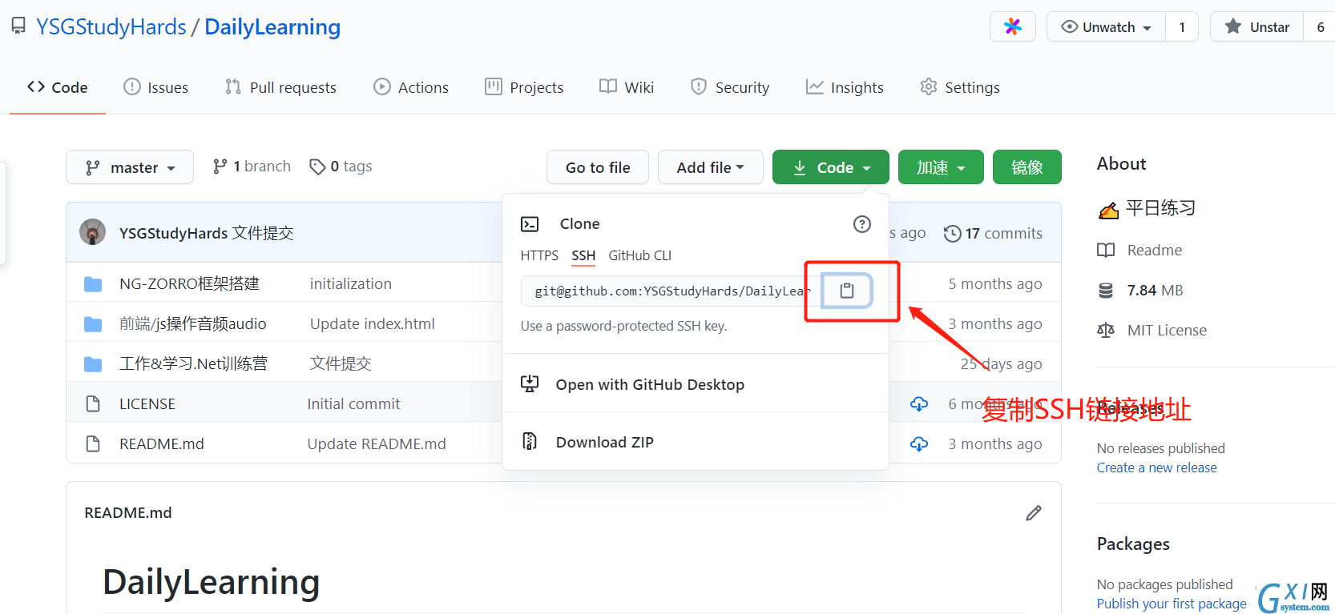Open the LICENSE file

[x=147, y=404]
